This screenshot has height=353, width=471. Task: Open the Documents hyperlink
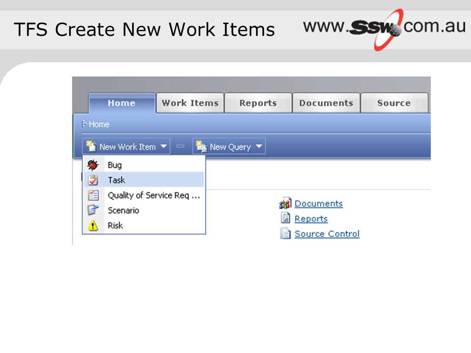click(318, 203)
